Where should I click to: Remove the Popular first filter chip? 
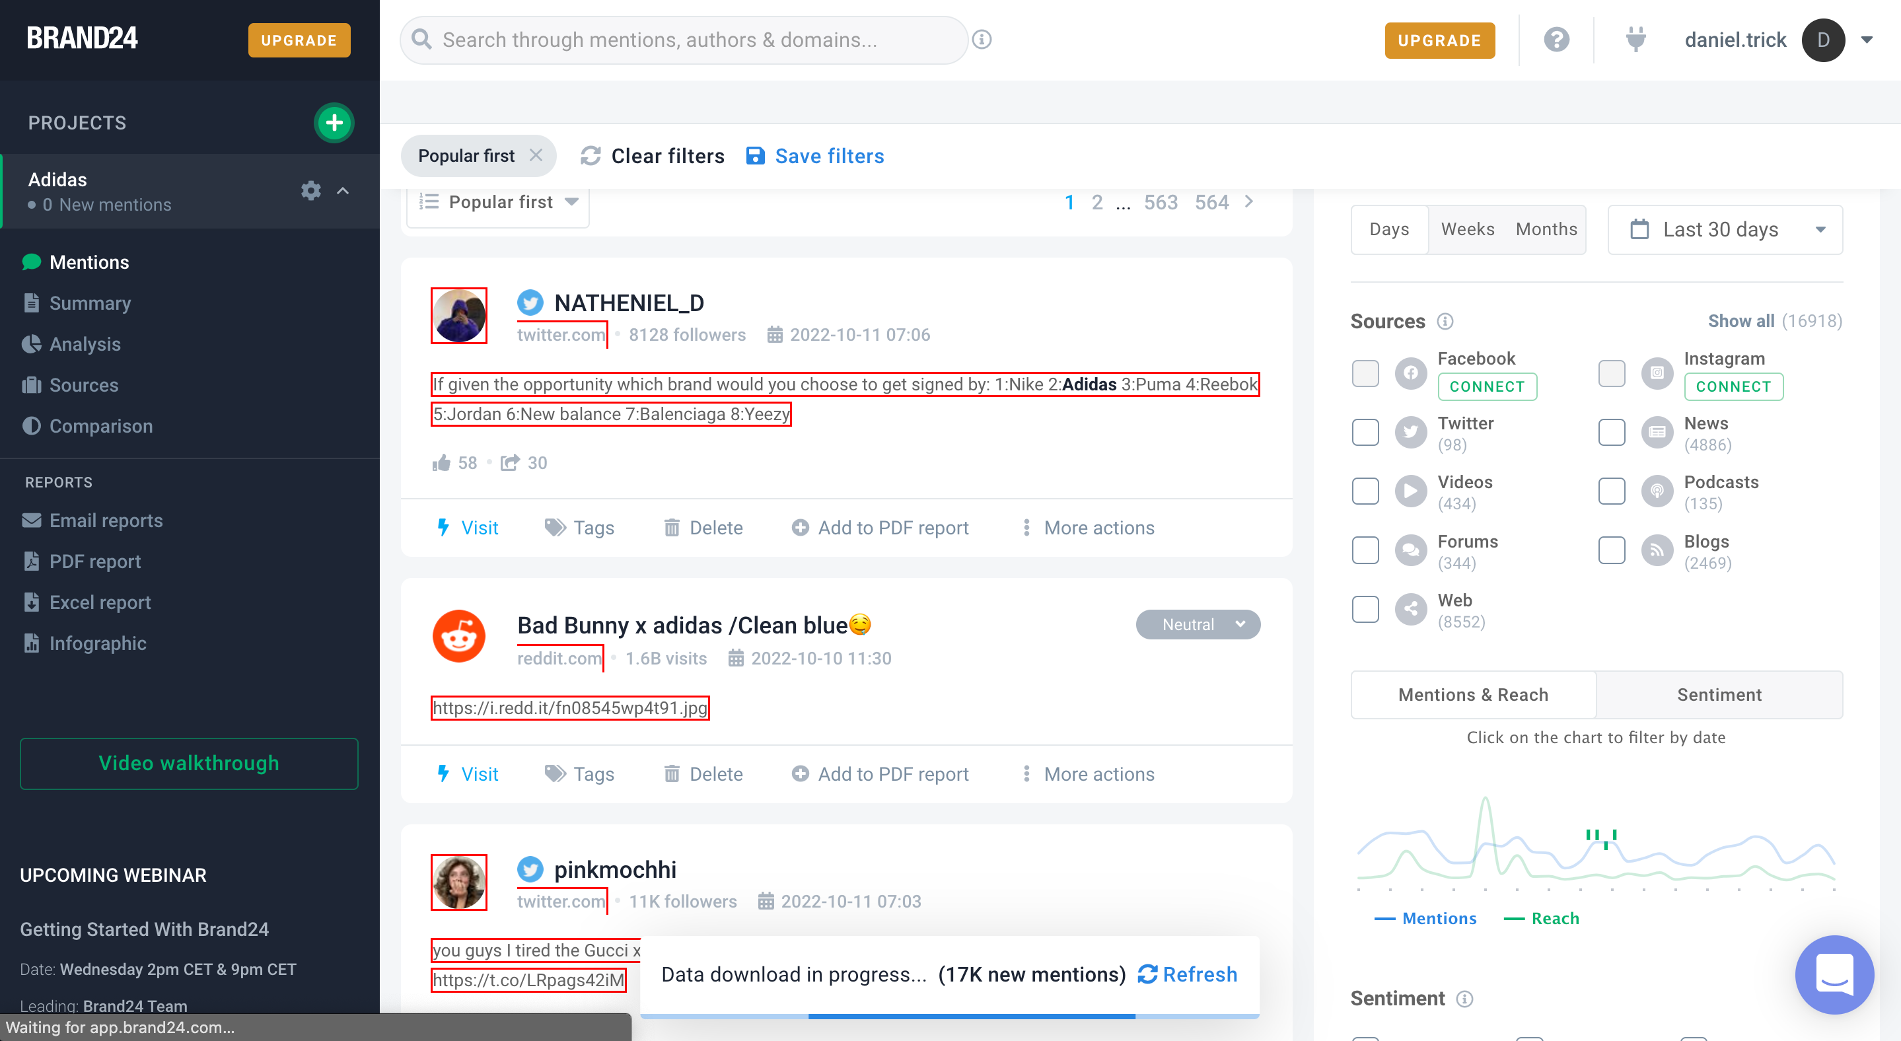tap(536, 155)
